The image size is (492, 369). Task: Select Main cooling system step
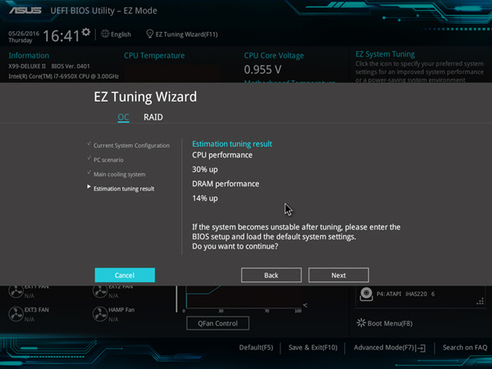coord(119,175)
